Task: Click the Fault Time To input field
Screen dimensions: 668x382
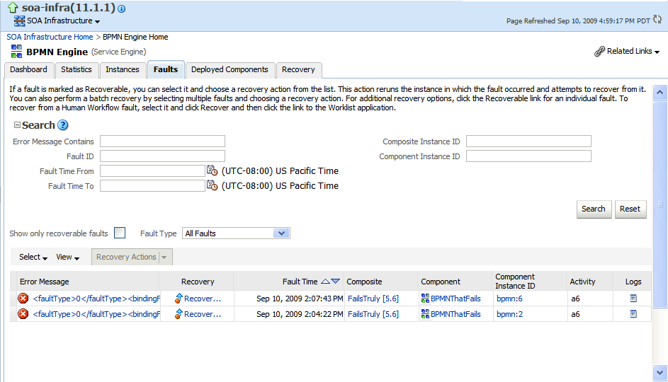Action: [x=152, y=186]
